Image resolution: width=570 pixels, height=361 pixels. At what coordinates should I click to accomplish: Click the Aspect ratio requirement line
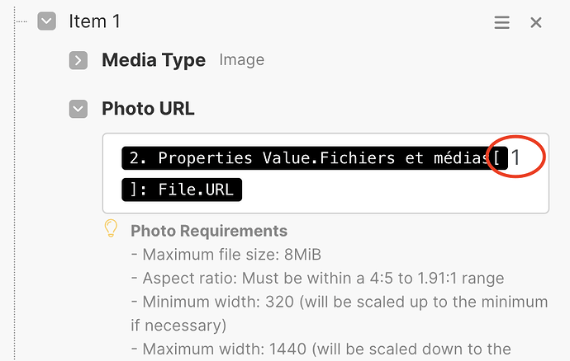[316, 278]
